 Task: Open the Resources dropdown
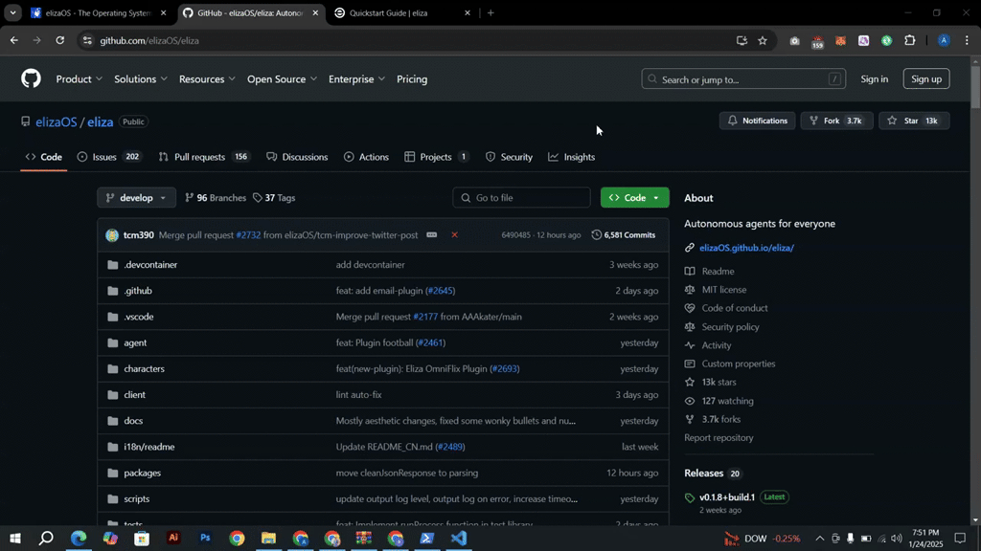pyautogui.click(x=207, y=79)
